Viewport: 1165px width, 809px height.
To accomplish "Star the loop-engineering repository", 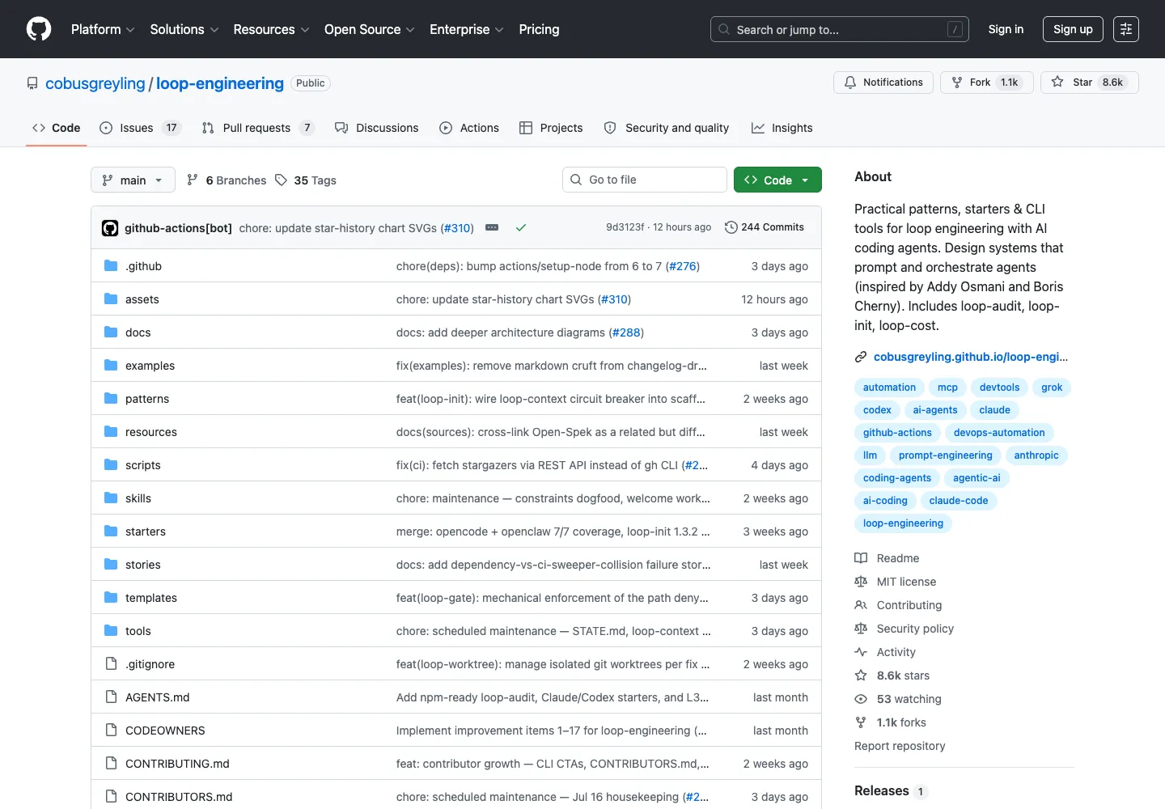I will click(1090, 83).
